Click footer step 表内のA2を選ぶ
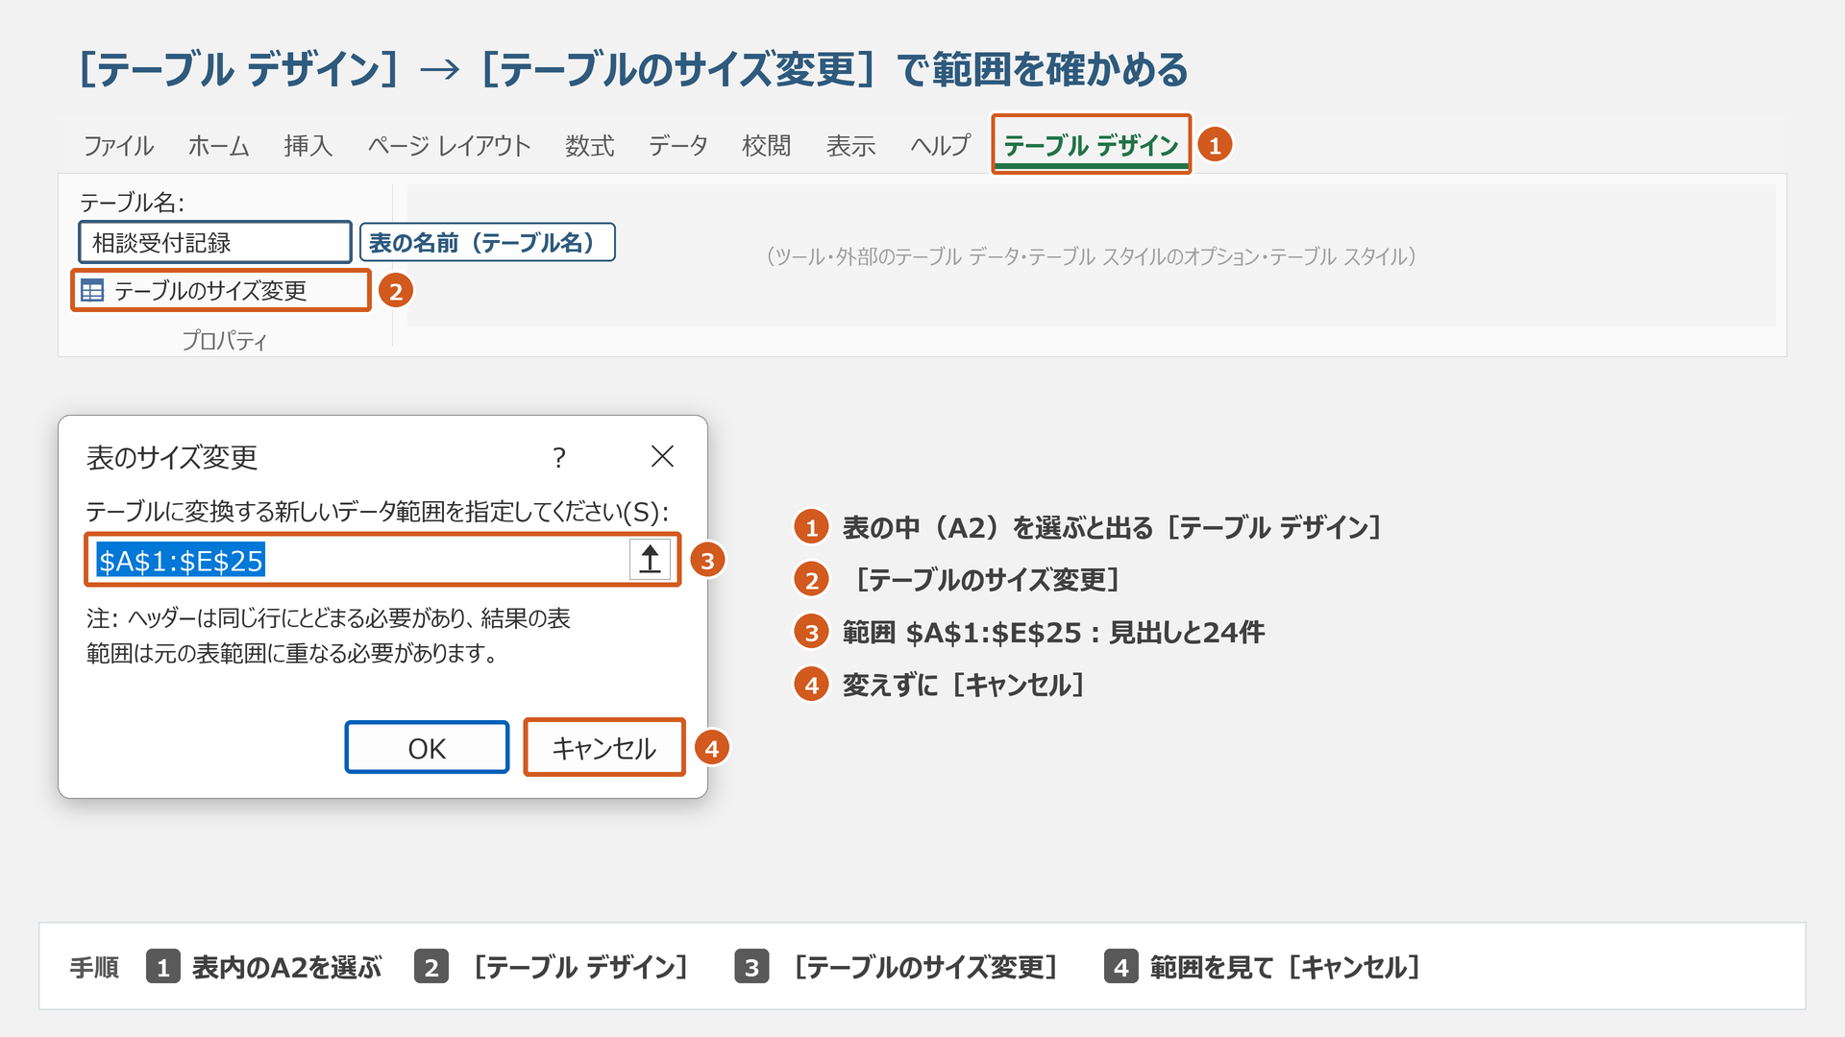Viewport: 1845px width, 1037px height. [286, 967]
